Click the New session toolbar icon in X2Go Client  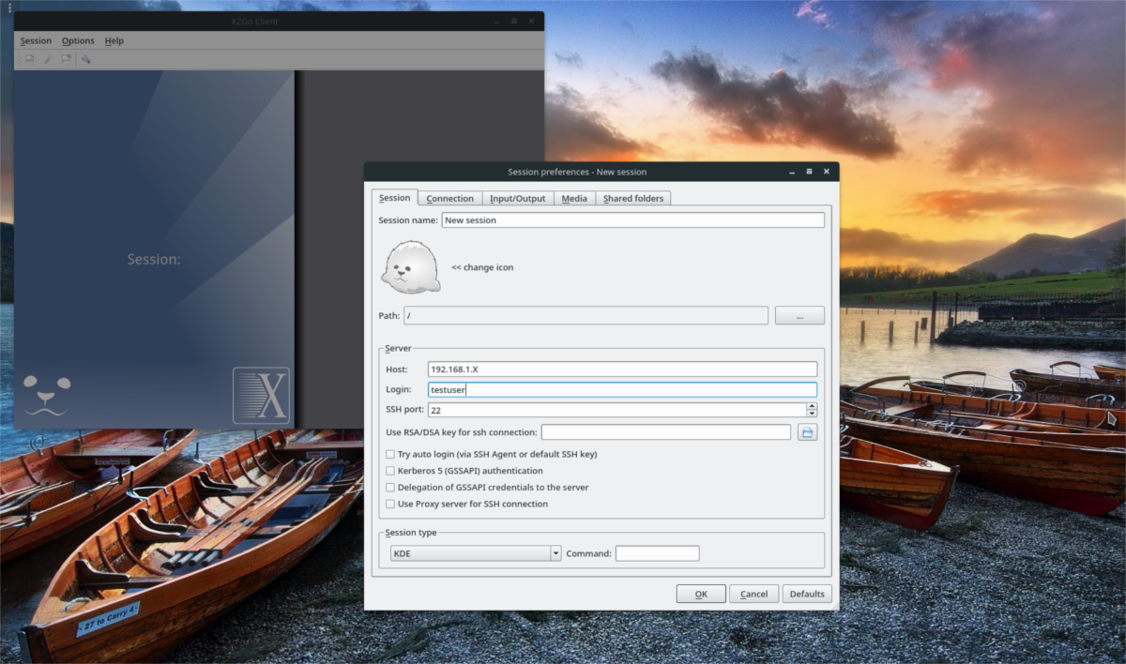click(x=30, y=59)
